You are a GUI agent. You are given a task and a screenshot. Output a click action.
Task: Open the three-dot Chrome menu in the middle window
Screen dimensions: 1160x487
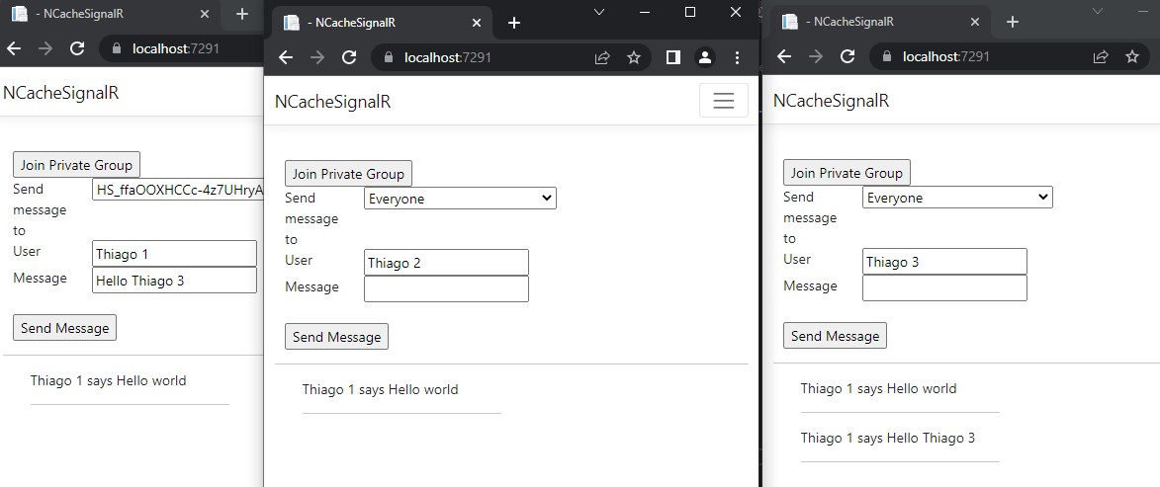[x=738, y=57]
